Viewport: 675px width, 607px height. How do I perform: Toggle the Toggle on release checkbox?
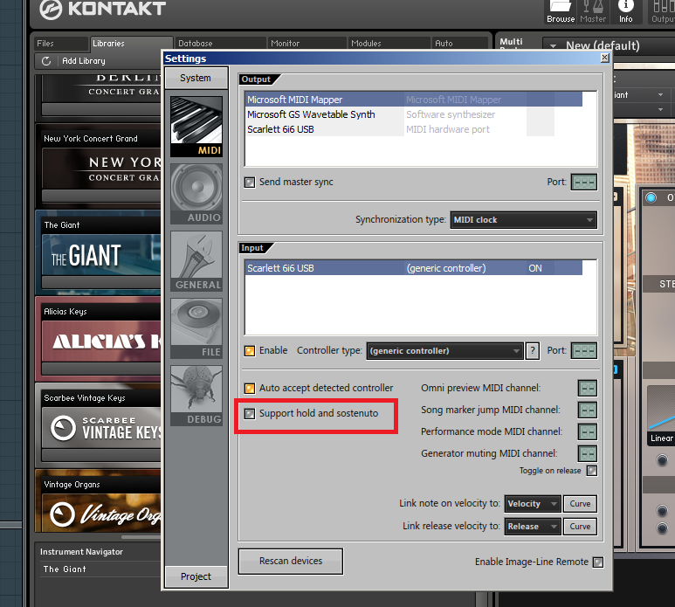point(592,471)
